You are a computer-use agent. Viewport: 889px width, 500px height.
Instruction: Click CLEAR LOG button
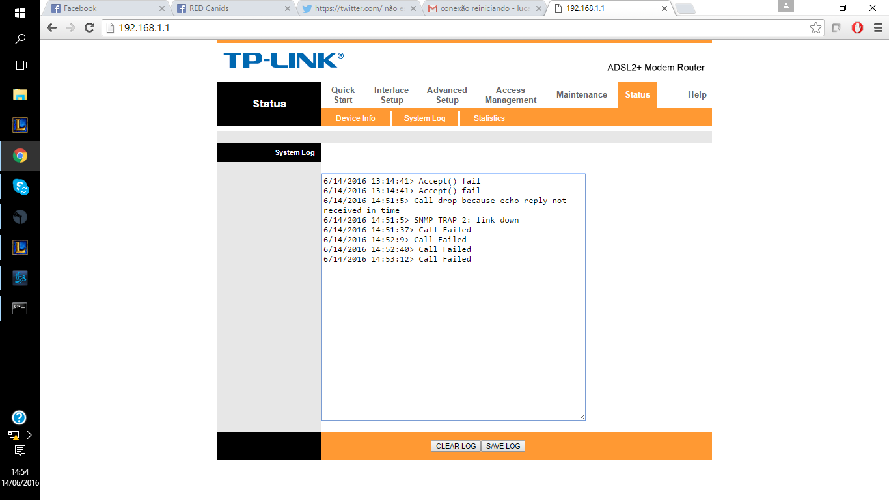[x=456, y=446]
